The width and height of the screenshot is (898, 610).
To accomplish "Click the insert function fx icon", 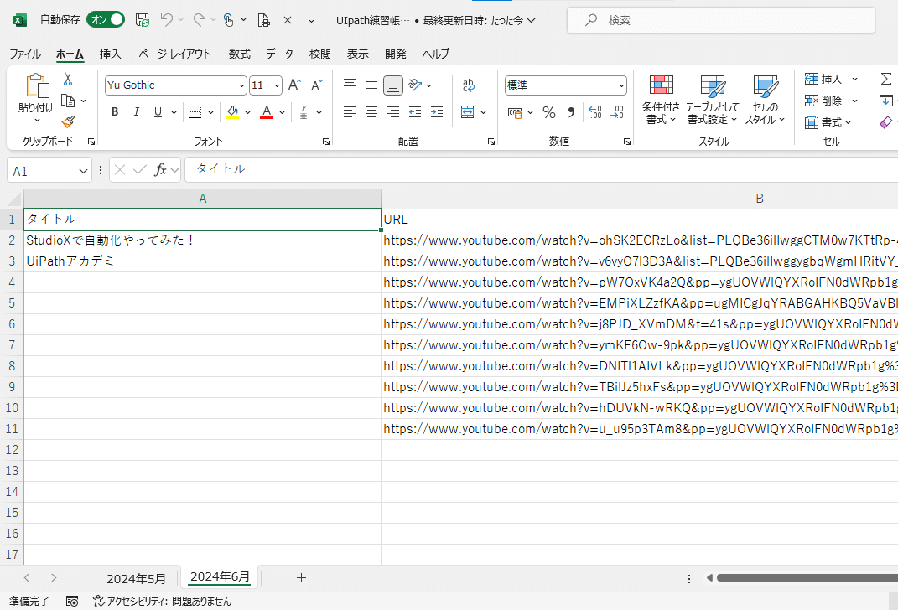I will pyautogui.click(x=160, y=170).
